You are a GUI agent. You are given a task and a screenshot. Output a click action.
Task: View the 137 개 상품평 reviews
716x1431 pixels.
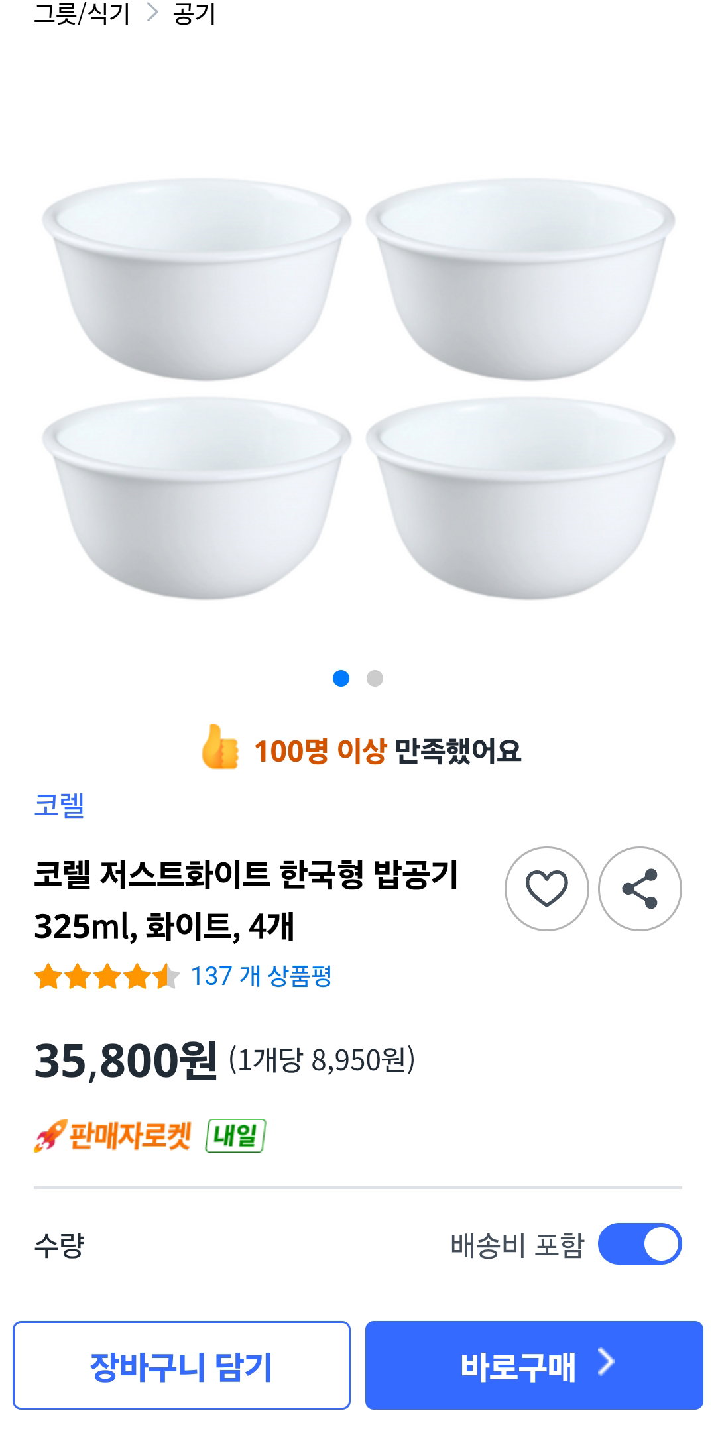261,976
